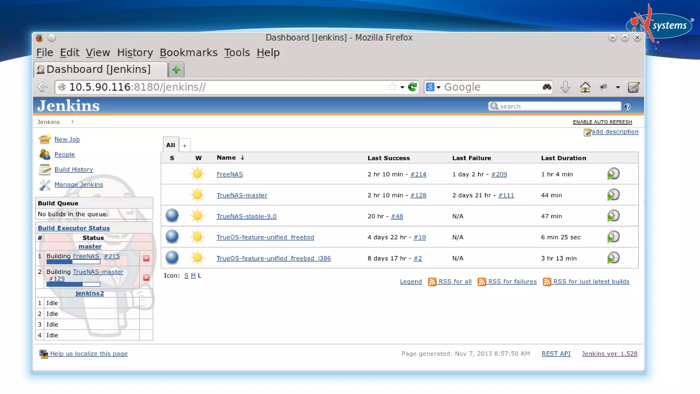Switch icon size to medium

[193, 276]
